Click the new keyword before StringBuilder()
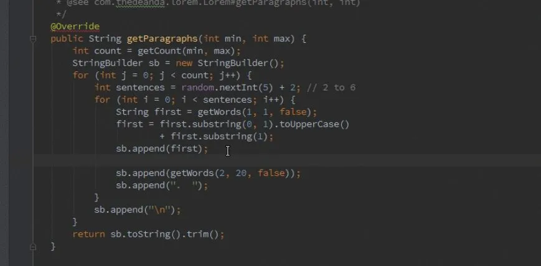The image size is (541, 266). click(x=184, y=63)
